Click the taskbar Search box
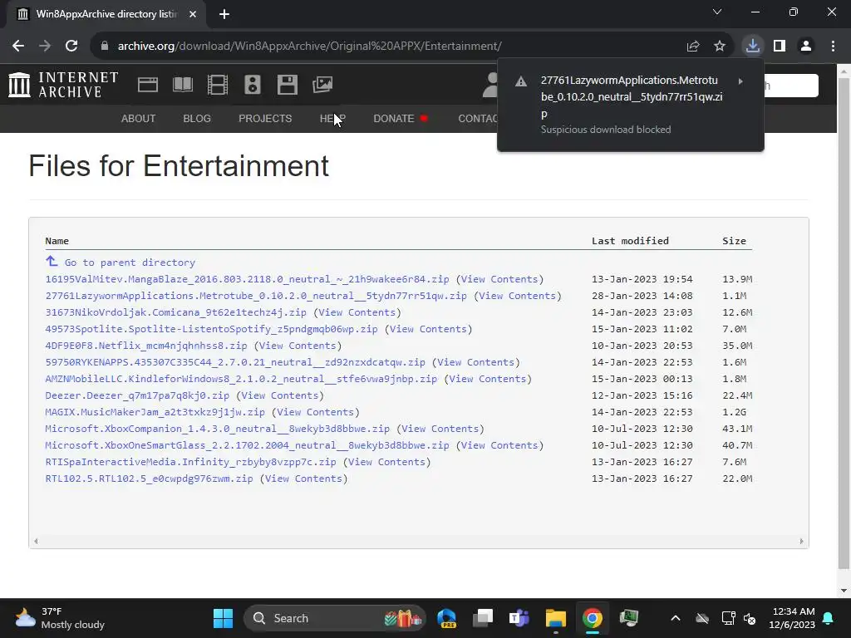The width and height of the screenshot is (851, 638). [x=335, y=618]
